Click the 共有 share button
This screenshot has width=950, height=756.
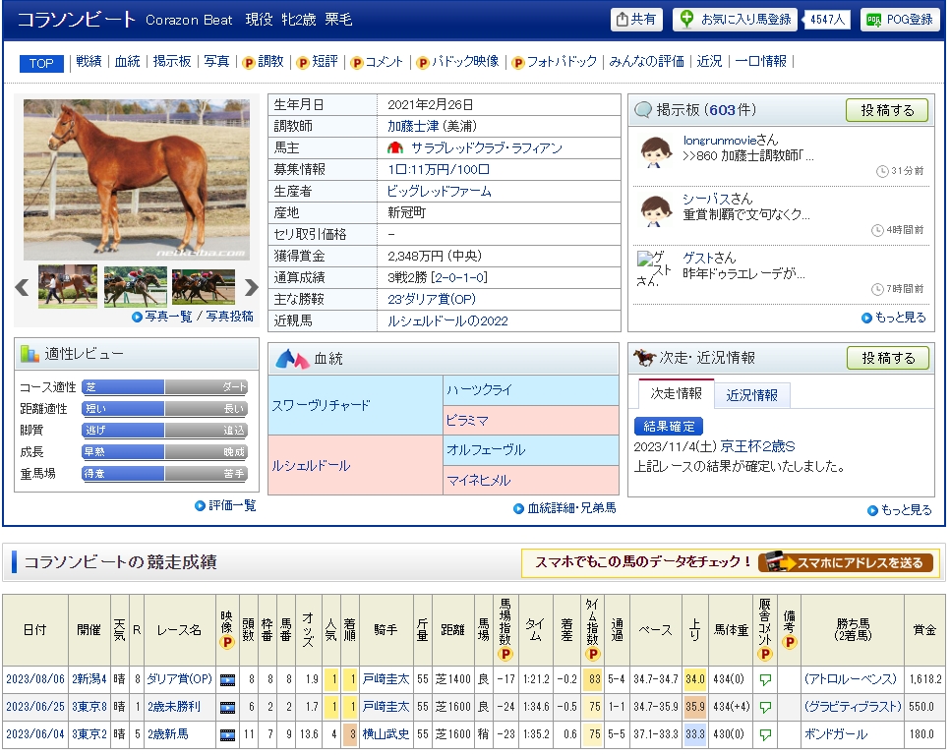(x=636, y=20)
